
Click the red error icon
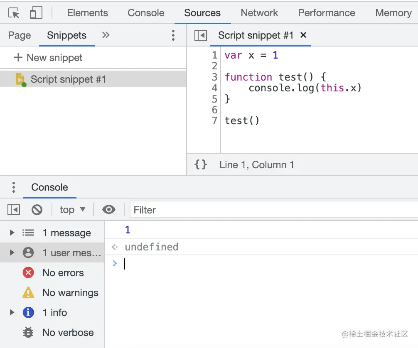[x=28, y=272]
